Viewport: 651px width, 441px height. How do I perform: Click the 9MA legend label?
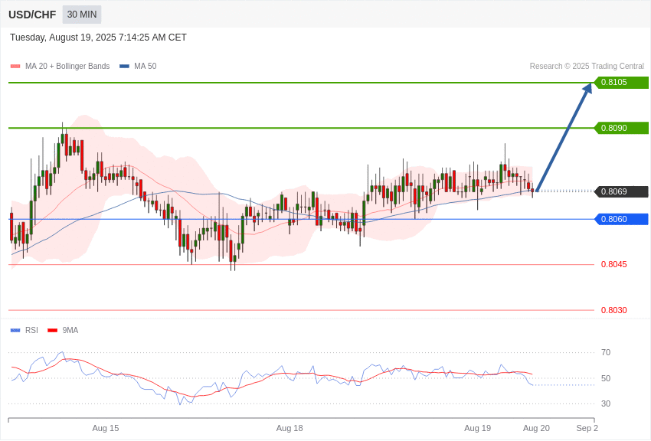[x=70, y=330]
